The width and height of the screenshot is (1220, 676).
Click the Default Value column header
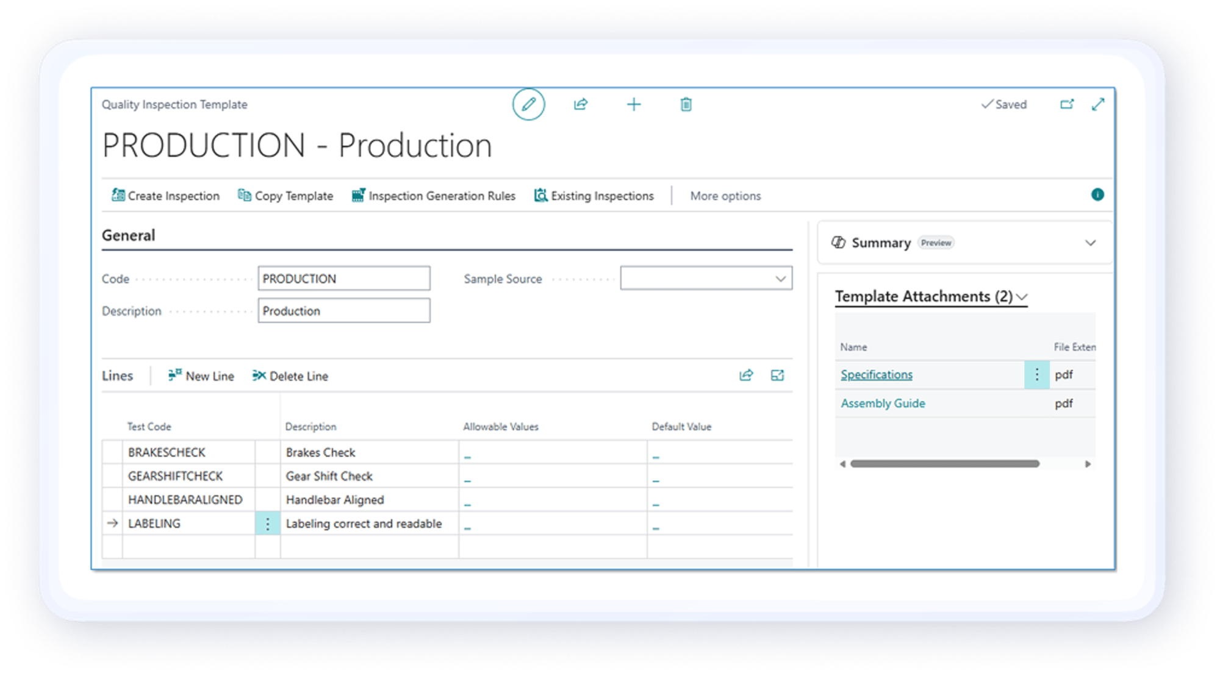tap(681, 427)
